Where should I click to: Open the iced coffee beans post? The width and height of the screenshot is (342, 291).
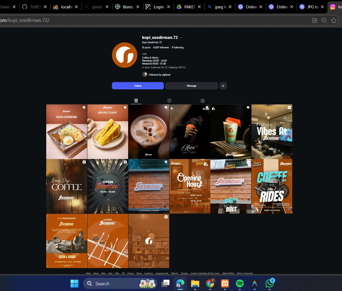tap(149, 132)
